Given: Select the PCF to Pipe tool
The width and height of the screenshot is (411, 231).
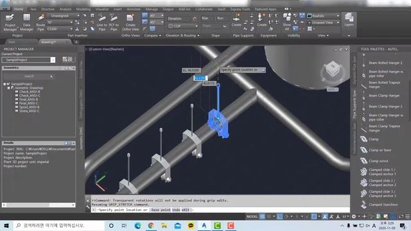Looking at the screenshot, I should click(x=114, y=22).
